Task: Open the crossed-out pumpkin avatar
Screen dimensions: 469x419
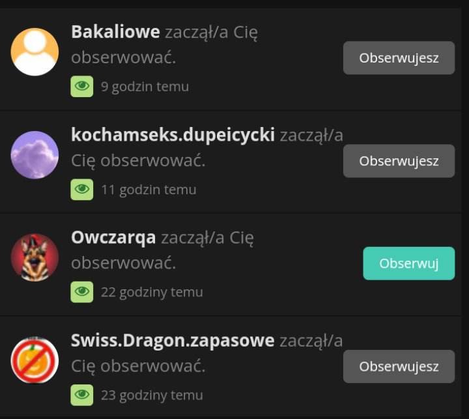Action: point(35,360)
